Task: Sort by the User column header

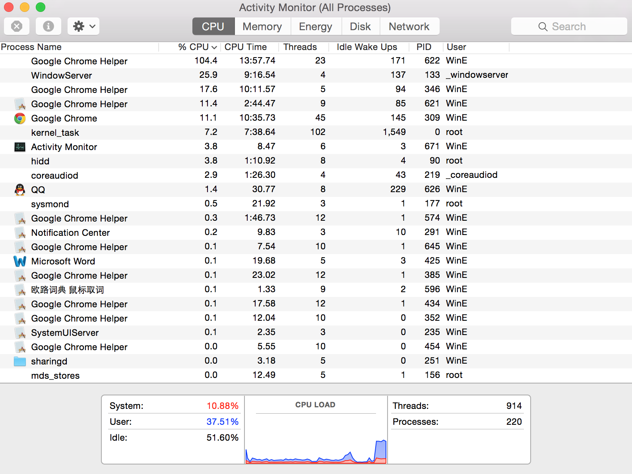Action: [476, 47]
